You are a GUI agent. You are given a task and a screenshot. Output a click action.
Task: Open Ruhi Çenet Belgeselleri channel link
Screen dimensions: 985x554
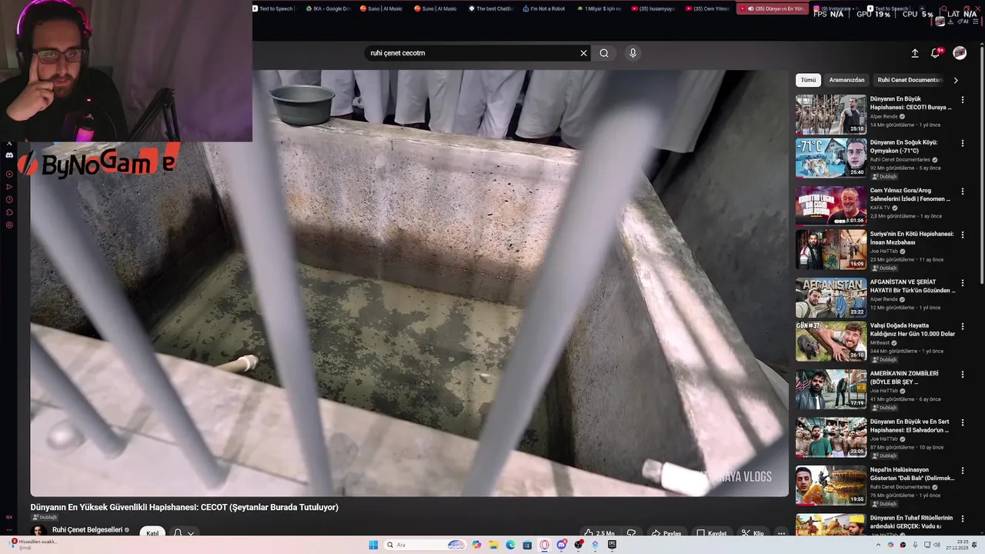click(x=88, y=529)
